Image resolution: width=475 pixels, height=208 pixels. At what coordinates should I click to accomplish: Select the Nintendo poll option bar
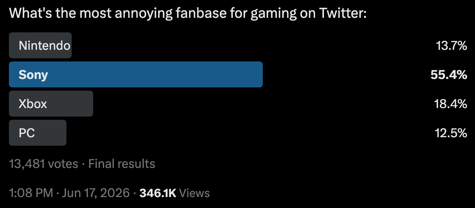click(40, 45)
